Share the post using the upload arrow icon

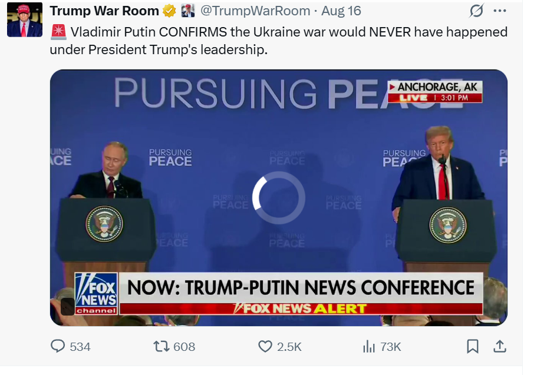pyautogui.click(x=500, y=347)
